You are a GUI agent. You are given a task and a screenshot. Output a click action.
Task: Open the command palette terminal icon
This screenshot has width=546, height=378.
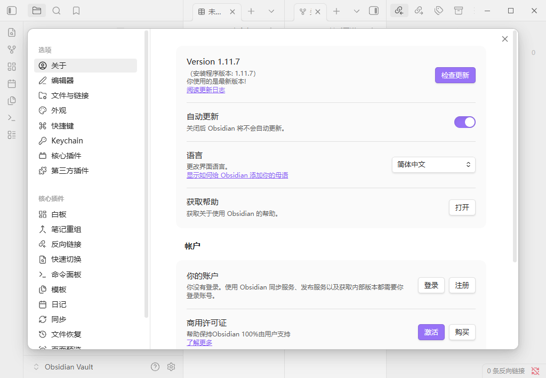(12, 118)
